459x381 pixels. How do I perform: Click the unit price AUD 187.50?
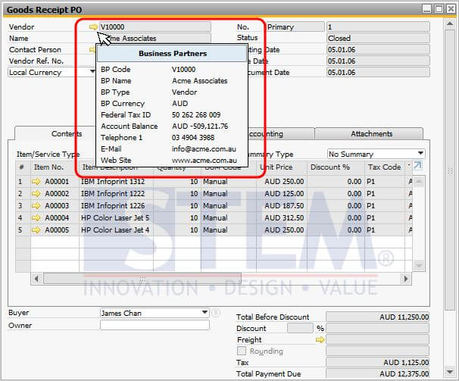click(282, 205)
